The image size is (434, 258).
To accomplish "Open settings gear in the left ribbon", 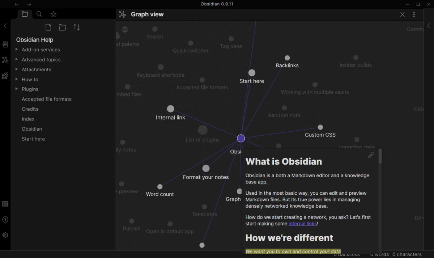I will coord(5,235).
